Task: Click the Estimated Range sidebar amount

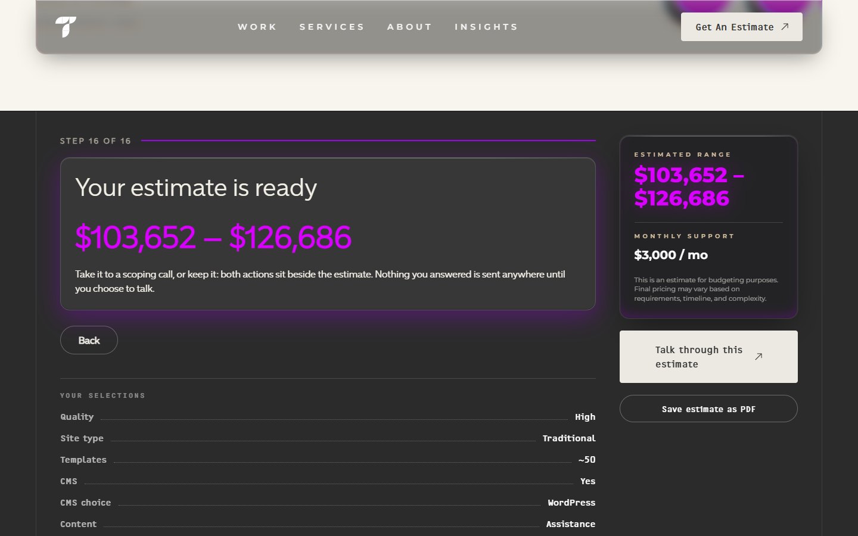Action: pos(689,186)
